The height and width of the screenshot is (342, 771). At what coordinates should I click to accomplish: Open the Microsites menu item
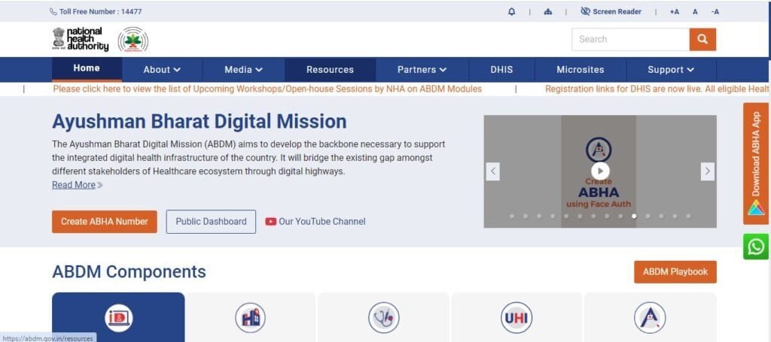point(581,70)
